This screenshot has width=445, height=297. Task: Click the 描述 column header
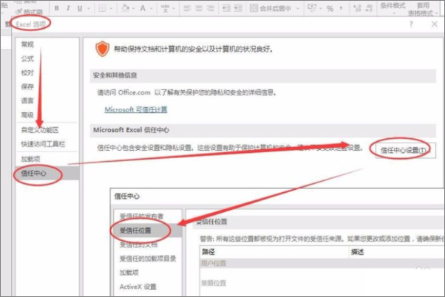pos(397,252)
